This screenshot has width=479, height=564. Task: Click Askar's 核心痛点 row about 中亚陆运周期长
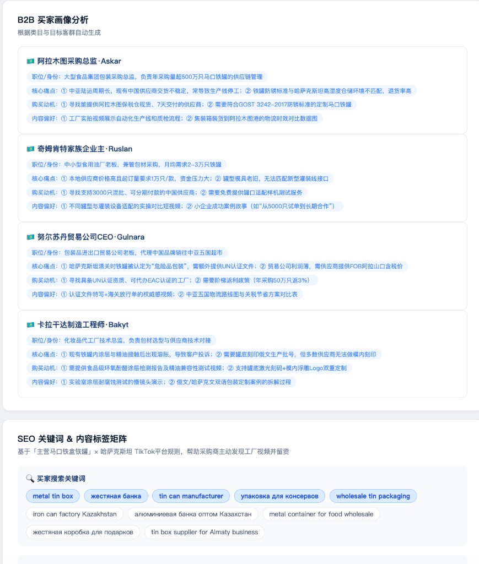[222, 91]
